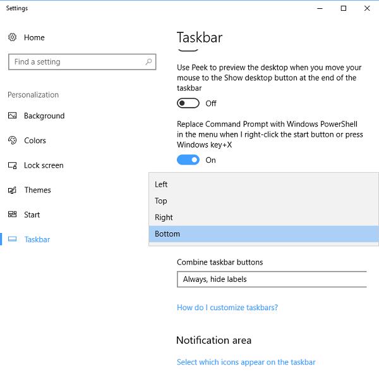Image resolution: width=379 pixels, height=371 pixels.
Task: Click the Themes brush icon
Action: click(12, 190)
